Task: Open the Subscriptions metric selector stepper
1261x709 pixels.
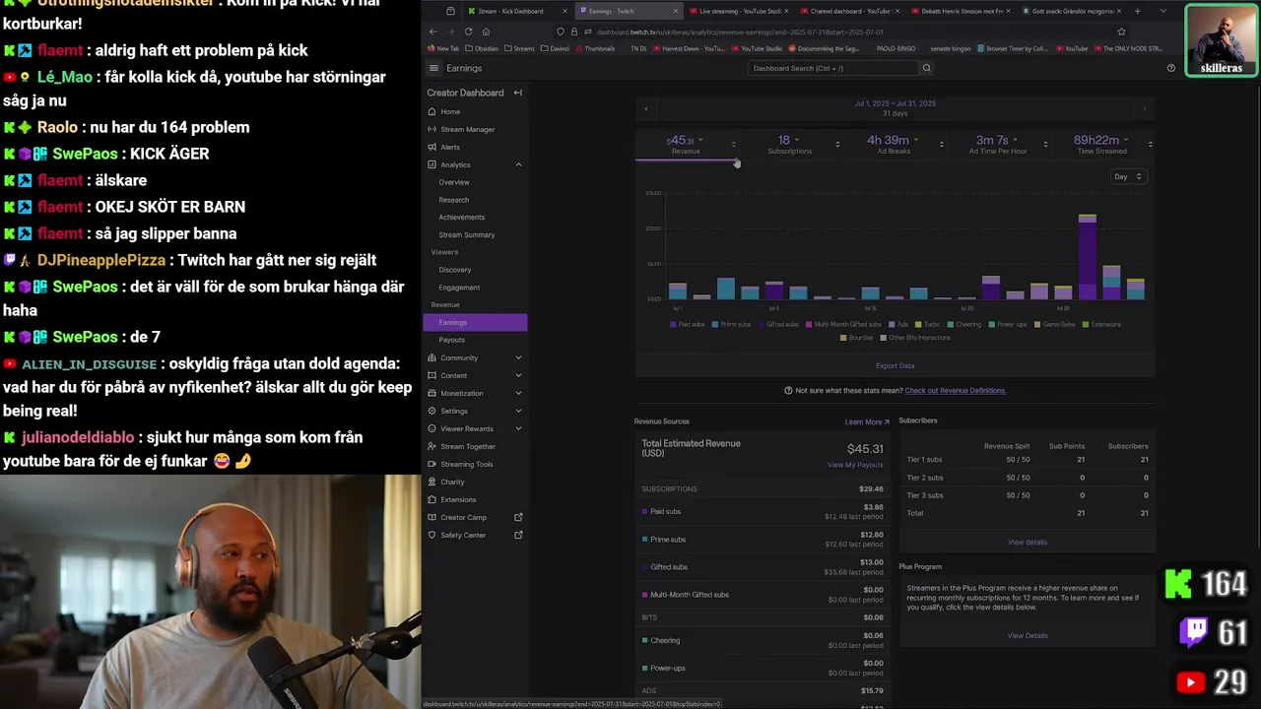Action: (x=837, y=145)
